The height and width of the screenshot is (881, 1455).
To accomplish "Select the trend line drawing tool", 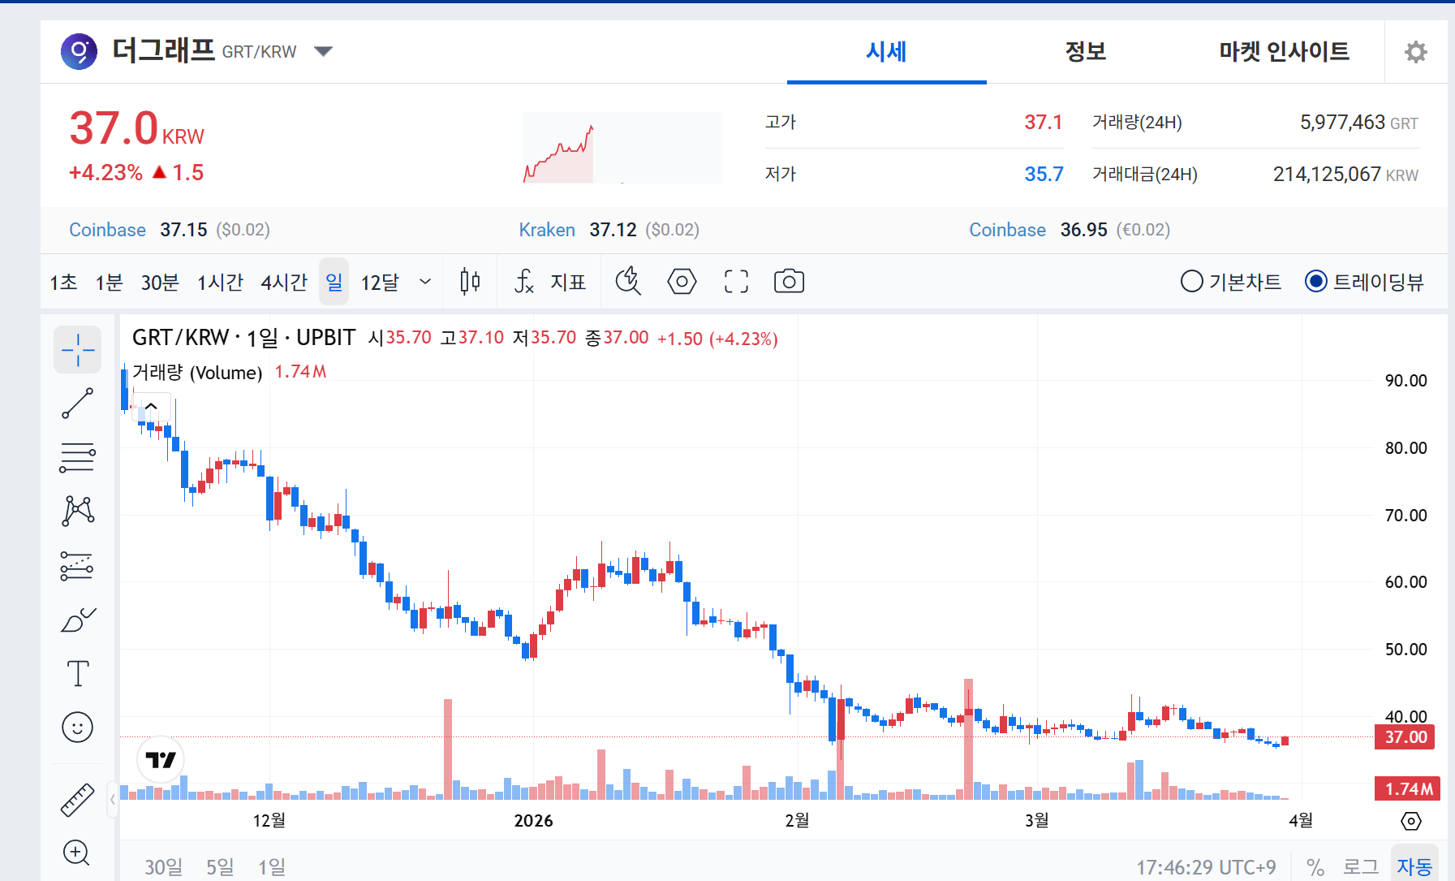I will (78, 404).
